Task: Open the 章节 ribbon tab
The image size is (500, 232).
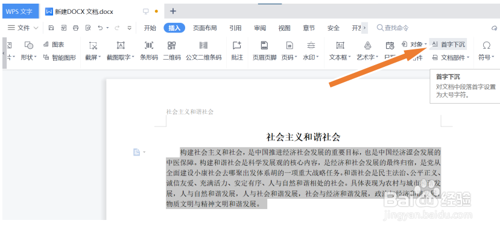Action: click(x=309, y=28)
